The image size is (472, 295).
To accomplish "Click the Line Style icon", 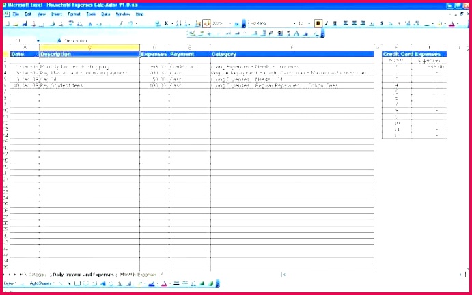I will tap(176, 283).
